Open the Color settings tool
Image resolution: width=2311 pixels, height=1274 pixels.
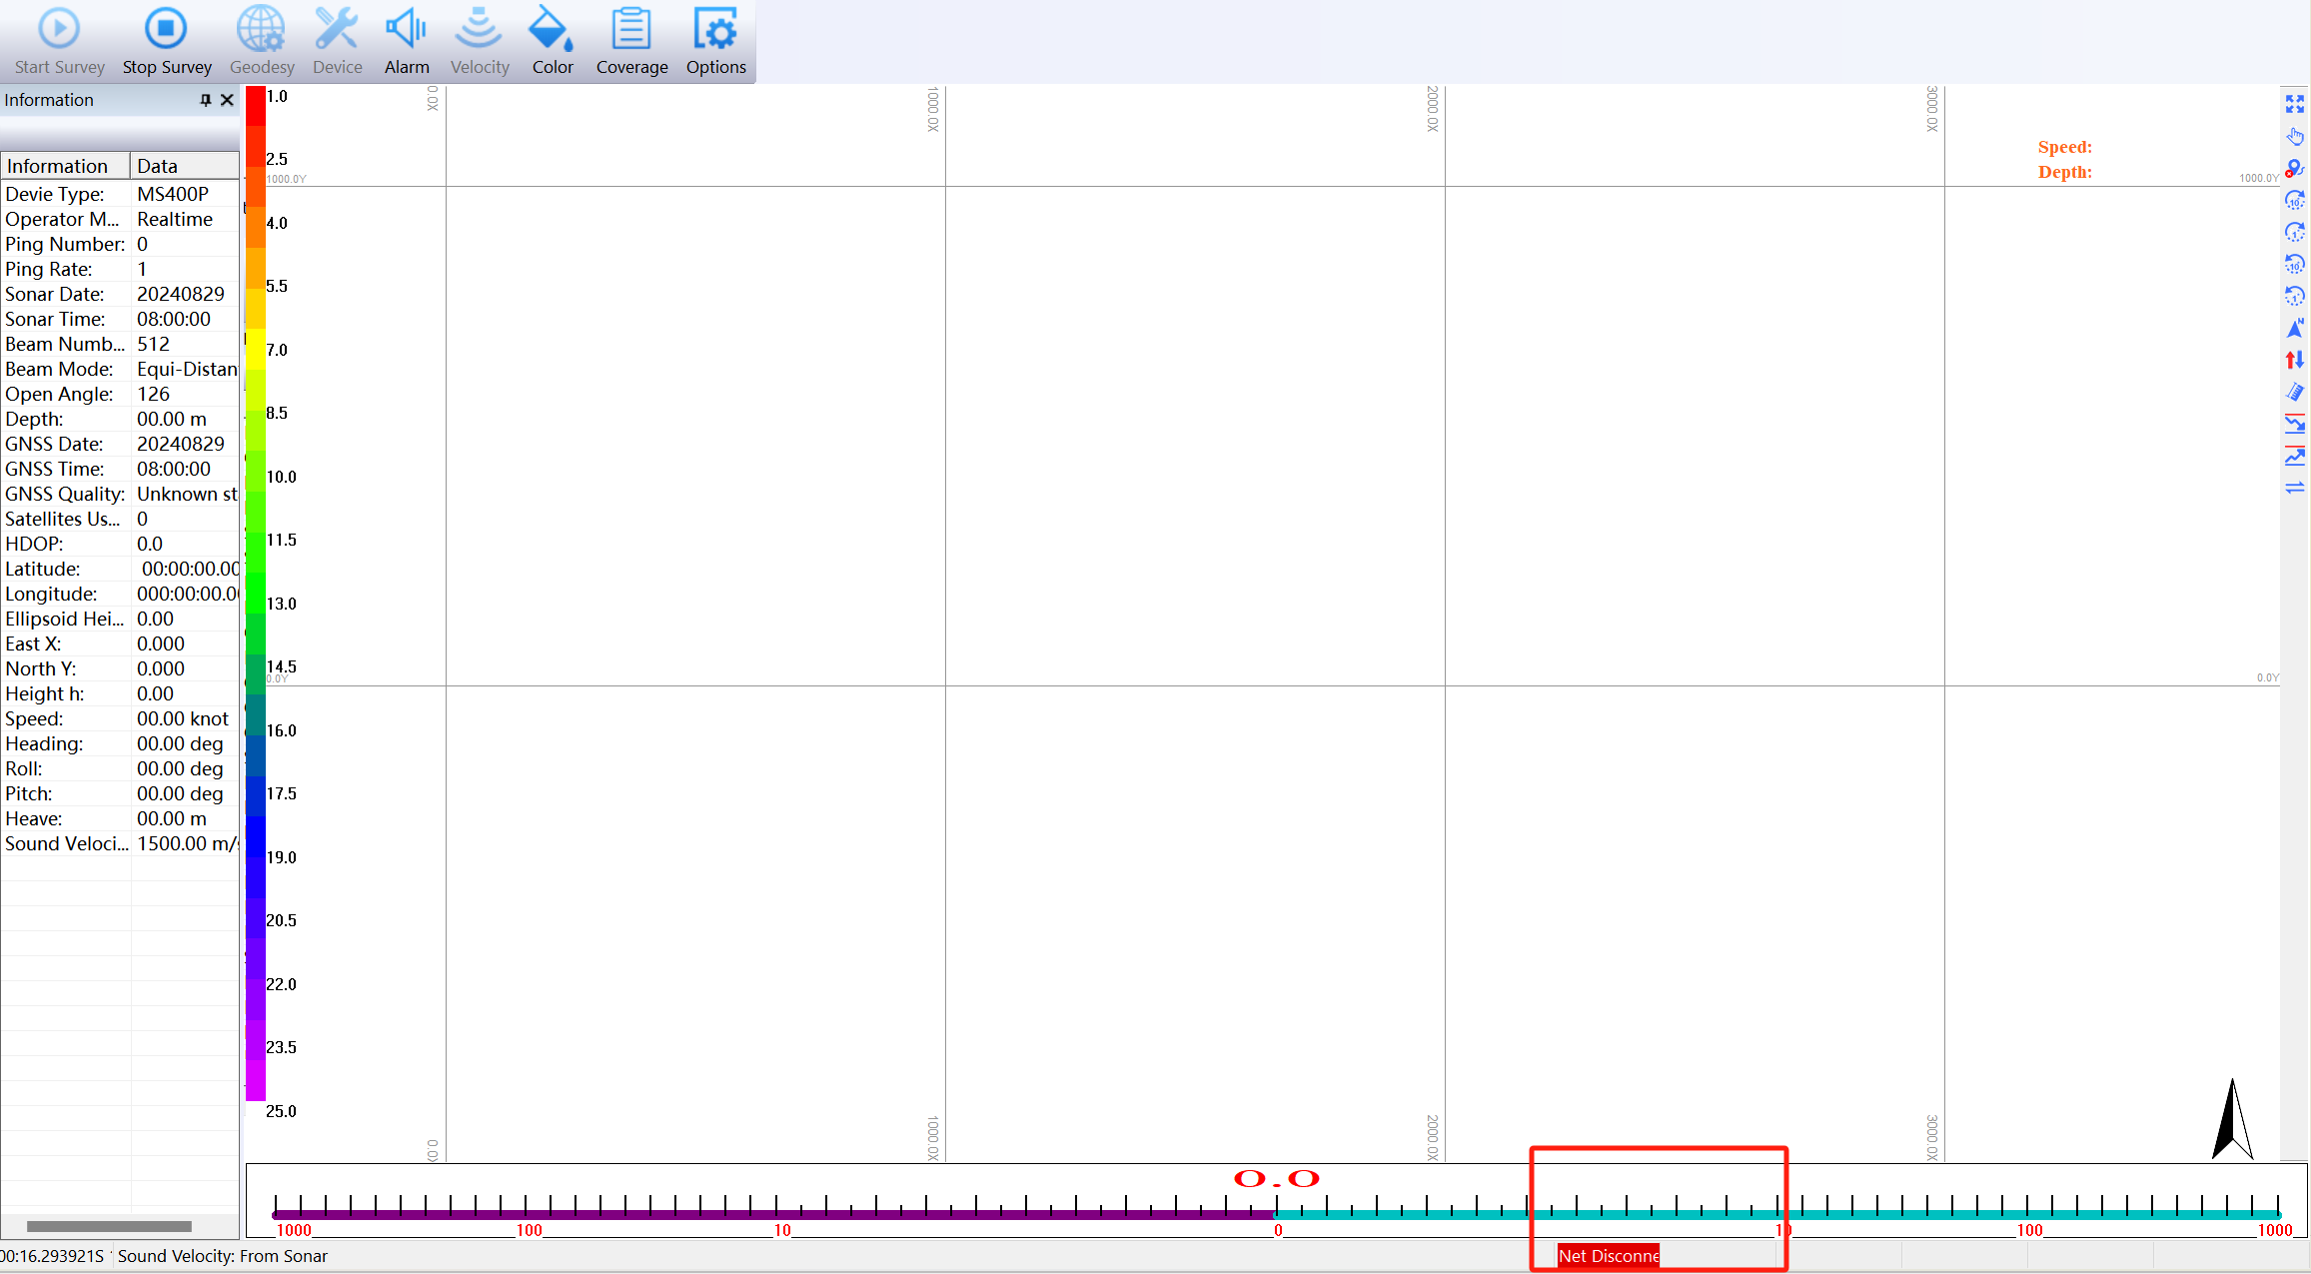pos(552,41)
